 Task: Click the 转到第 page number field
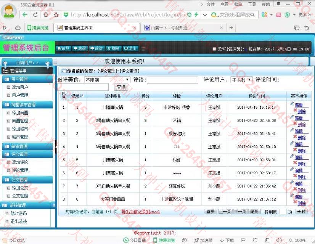(x=283, y=212)
